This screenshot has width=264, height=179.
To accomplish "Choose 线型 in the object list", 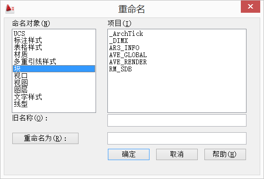I will (x=54, y=104).
